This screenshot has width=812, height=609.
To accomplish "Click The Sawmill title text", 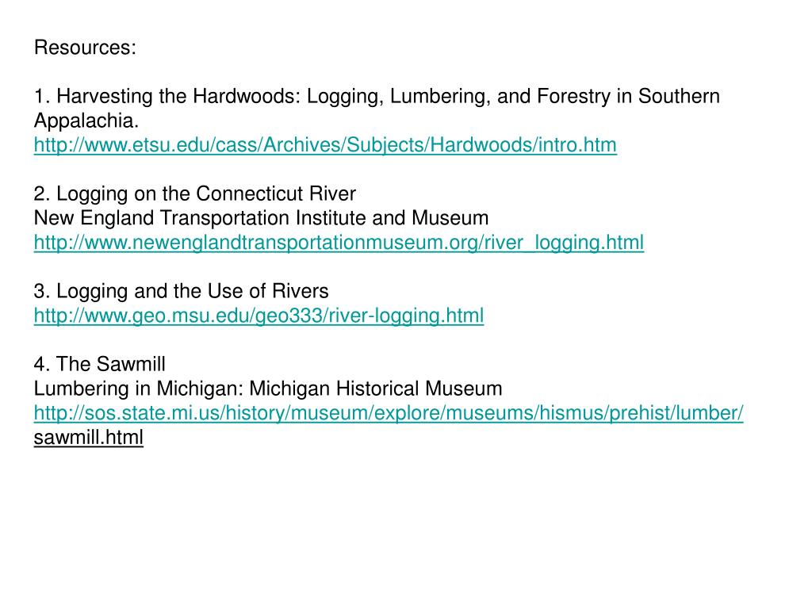I will (x=99, y=364).
